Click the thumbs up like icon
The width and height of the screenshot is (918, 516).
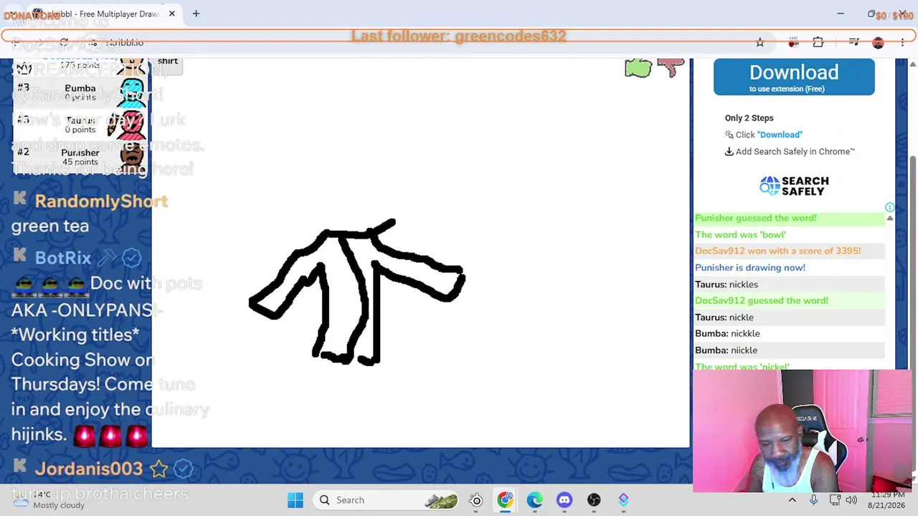pos(638,68)
